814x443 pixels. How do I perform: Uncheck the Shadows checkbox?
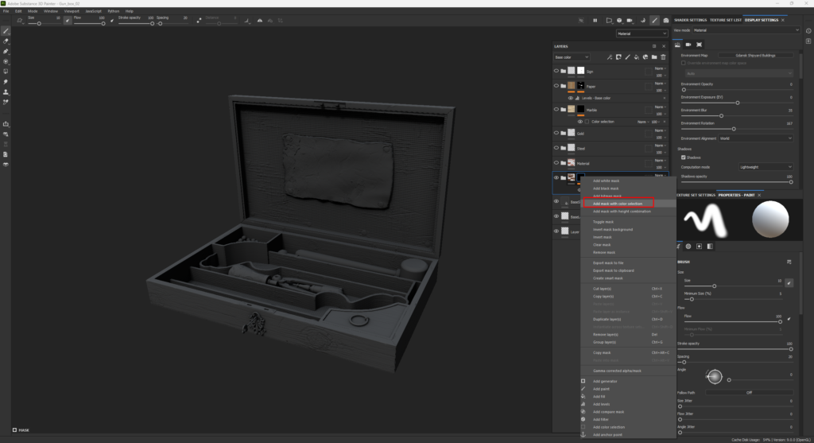click(683, 157)
